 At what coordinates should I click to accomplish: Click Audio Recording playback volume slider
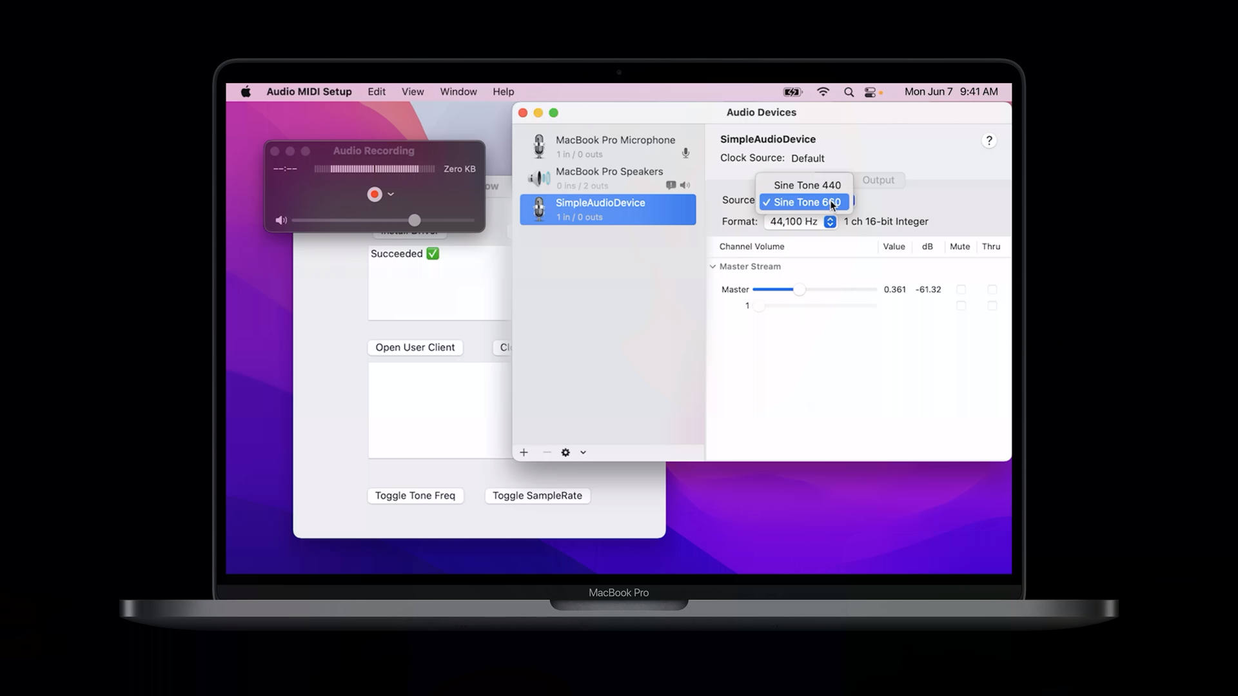tap(383, 220)
